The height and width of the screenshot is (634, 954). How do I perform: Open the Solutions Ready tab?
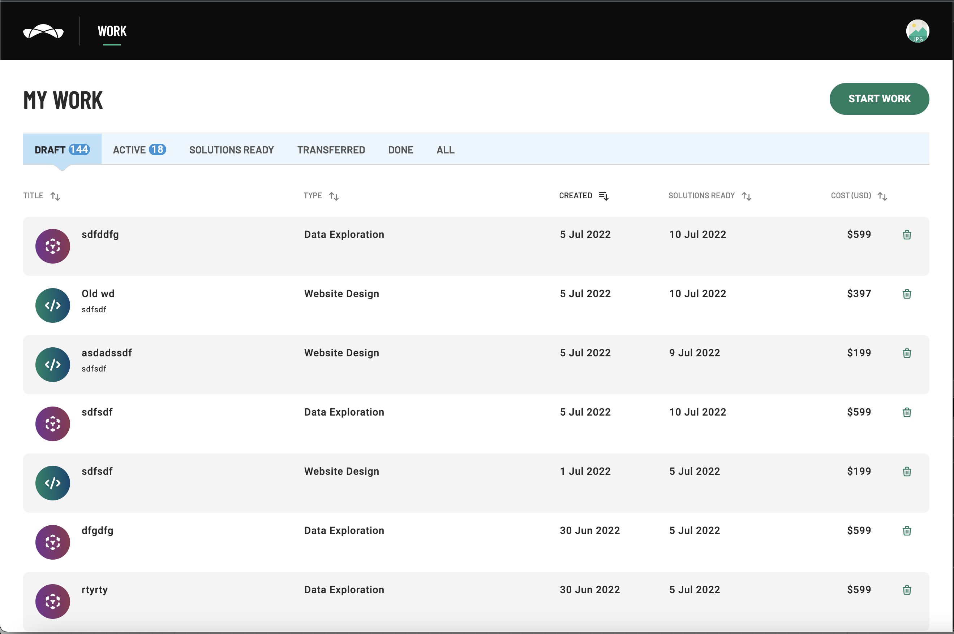[231, 150]
